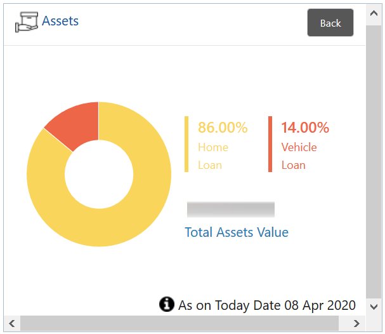This screenshot has width=385, height=334.
Task: Select the orange Vehicle Loan donut segment
Action: (76, 124)
